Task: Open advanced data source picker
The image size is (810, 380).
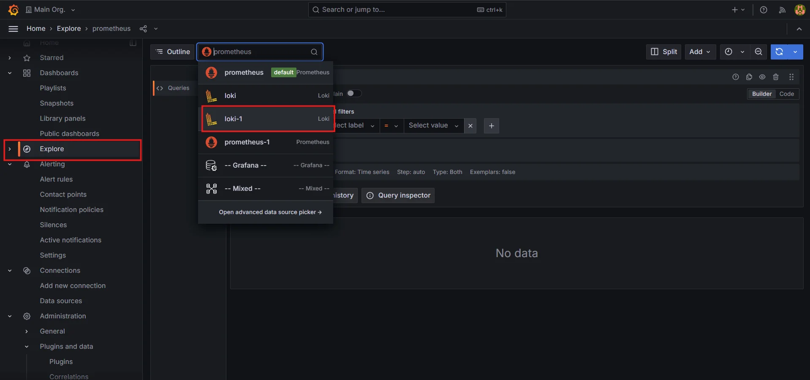Action: (x=270, y=212)
